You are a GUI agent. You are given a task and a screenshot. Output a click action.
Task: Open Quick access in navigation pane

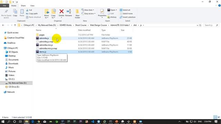click(x=13, y=33)
